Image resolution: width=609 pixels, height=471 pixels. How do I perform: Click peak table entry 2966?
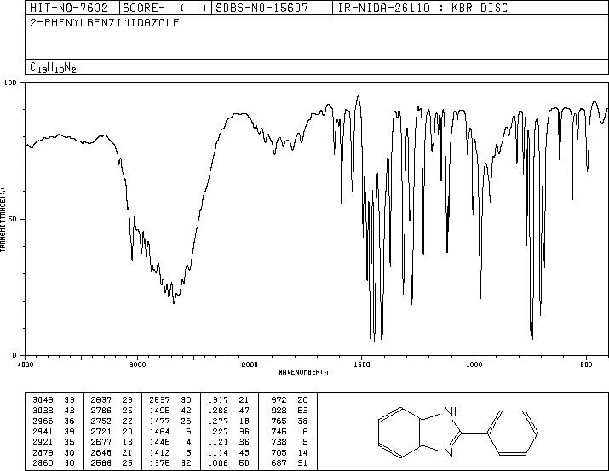click(43, 421)
